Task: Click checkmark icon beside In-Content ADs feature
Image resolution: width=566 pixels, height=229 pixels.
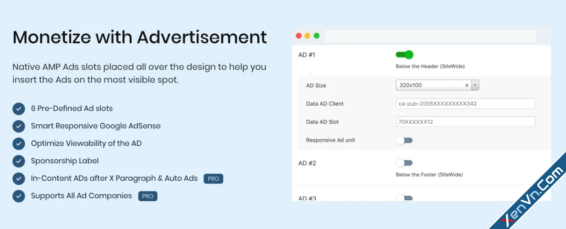Action: 19,179
